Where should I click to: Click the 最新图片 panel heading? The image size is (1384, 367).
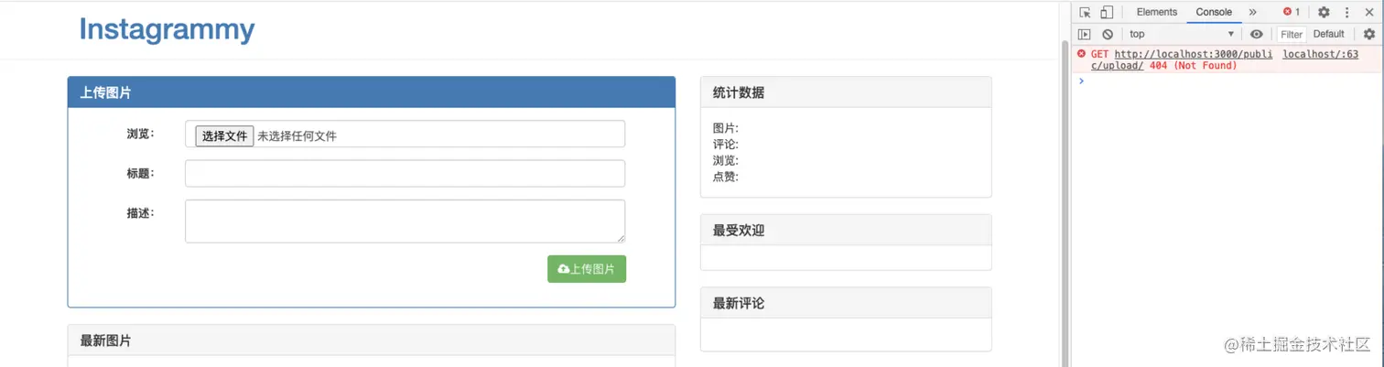[372, 340]
